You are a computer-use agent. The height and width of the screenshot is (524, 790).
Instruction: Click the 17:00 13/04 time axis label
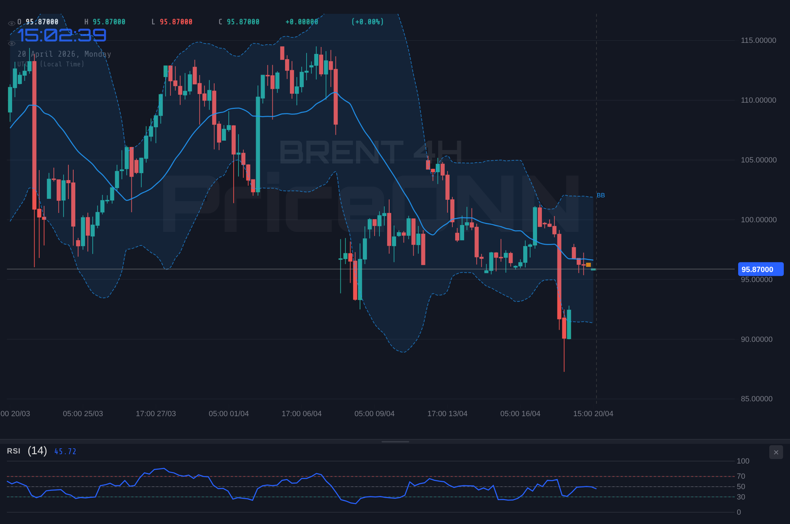click(x=447, y=414)
